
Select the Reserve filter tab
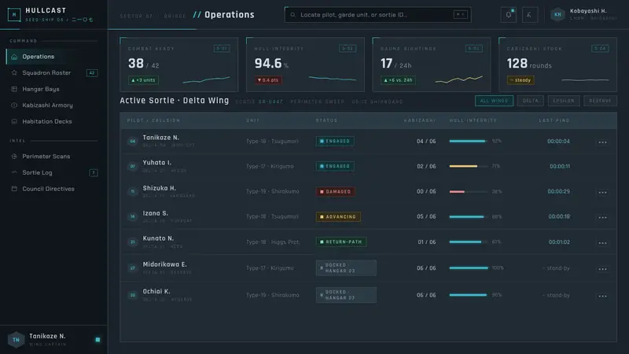tap(600, 101)
